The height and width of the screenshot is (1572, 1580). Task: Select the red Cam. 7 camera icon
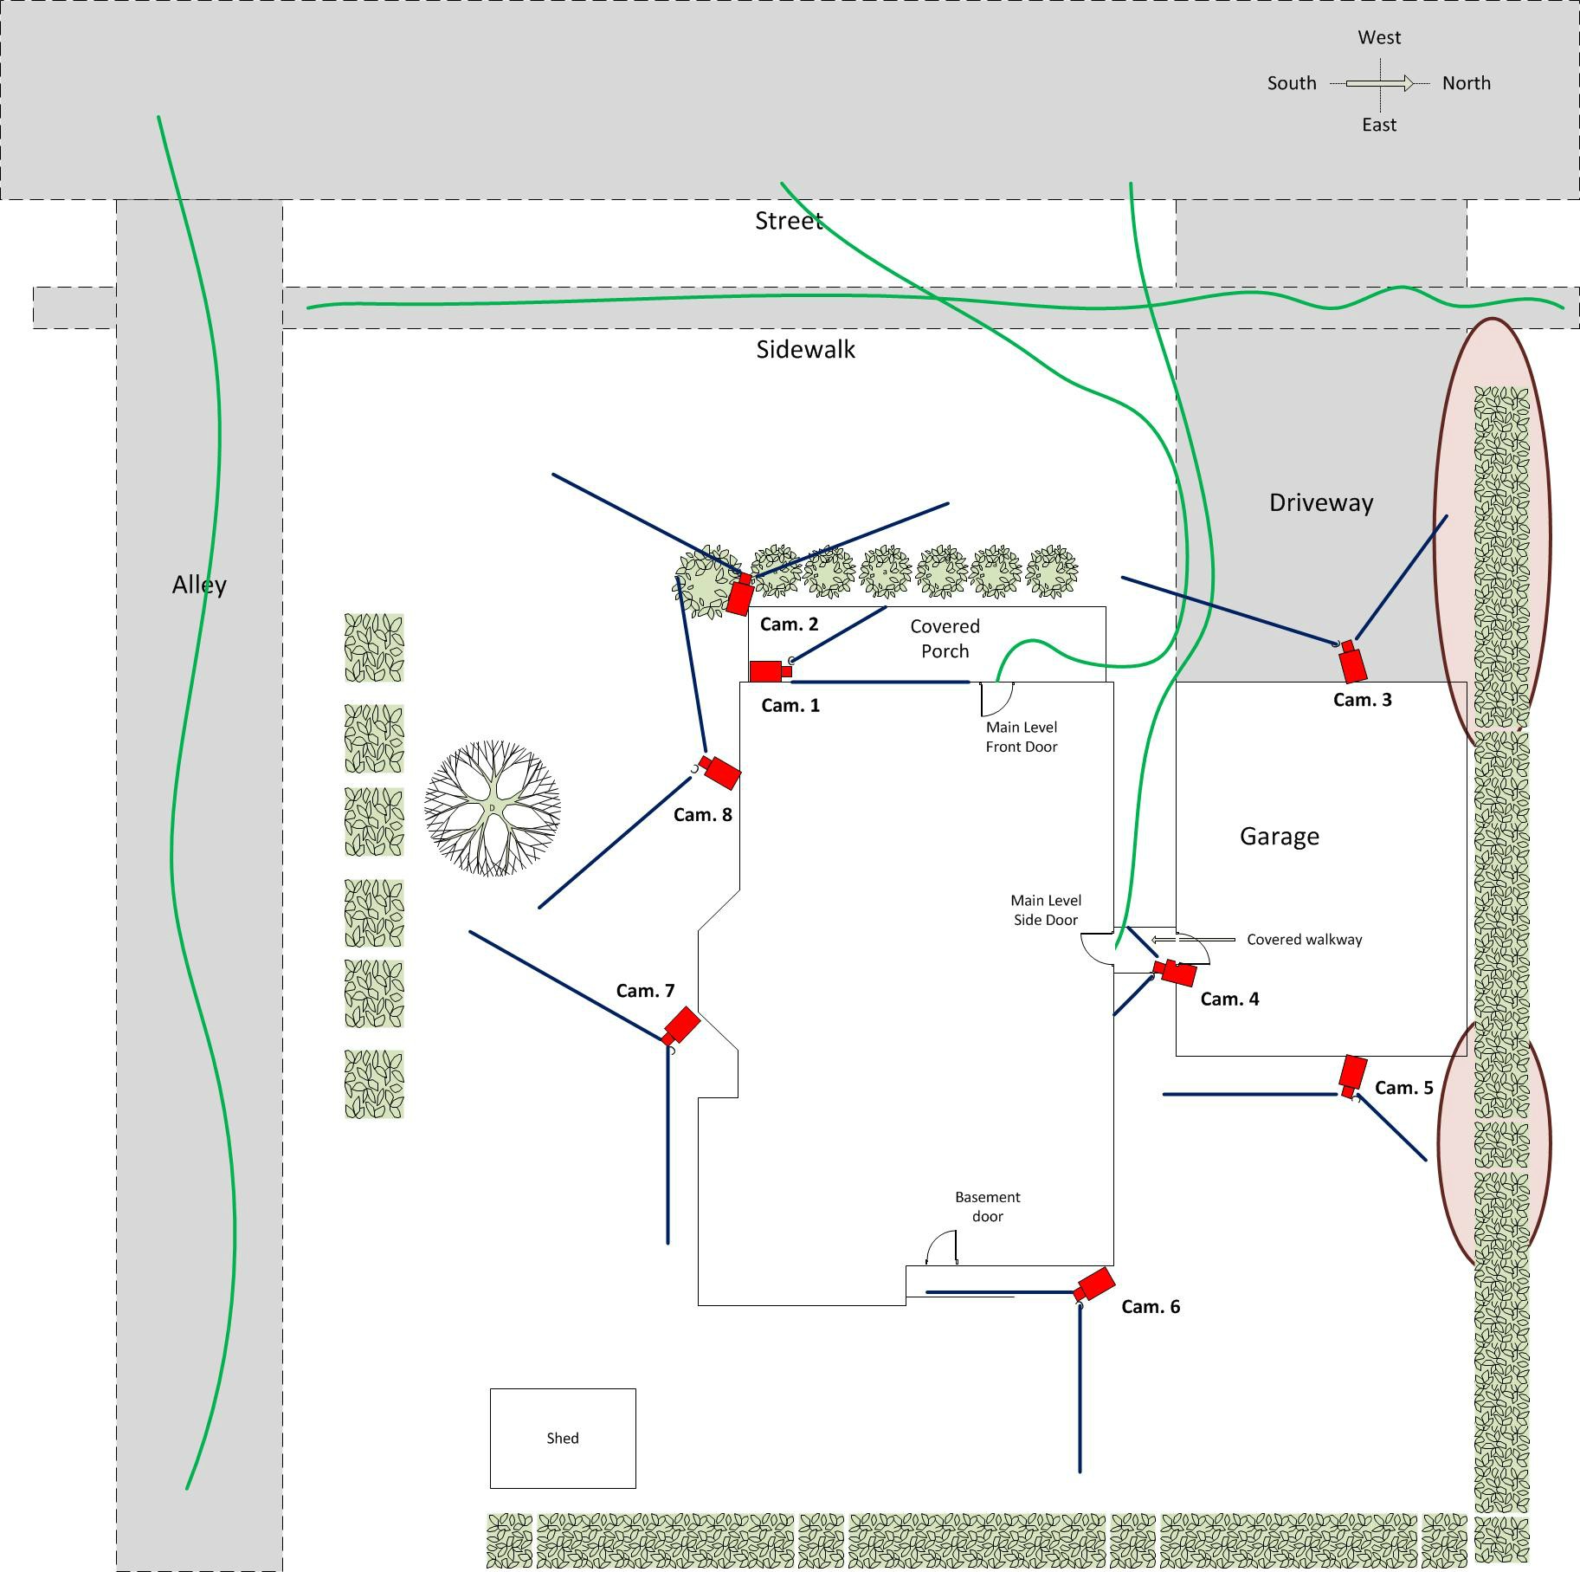[680, 1026]
